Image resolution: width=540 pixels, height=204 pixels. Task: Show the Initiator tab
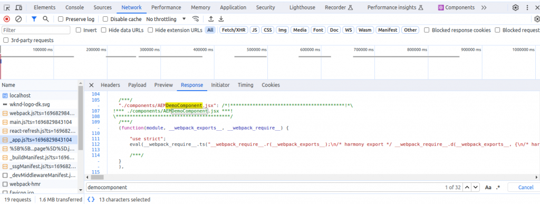(220, 85)
